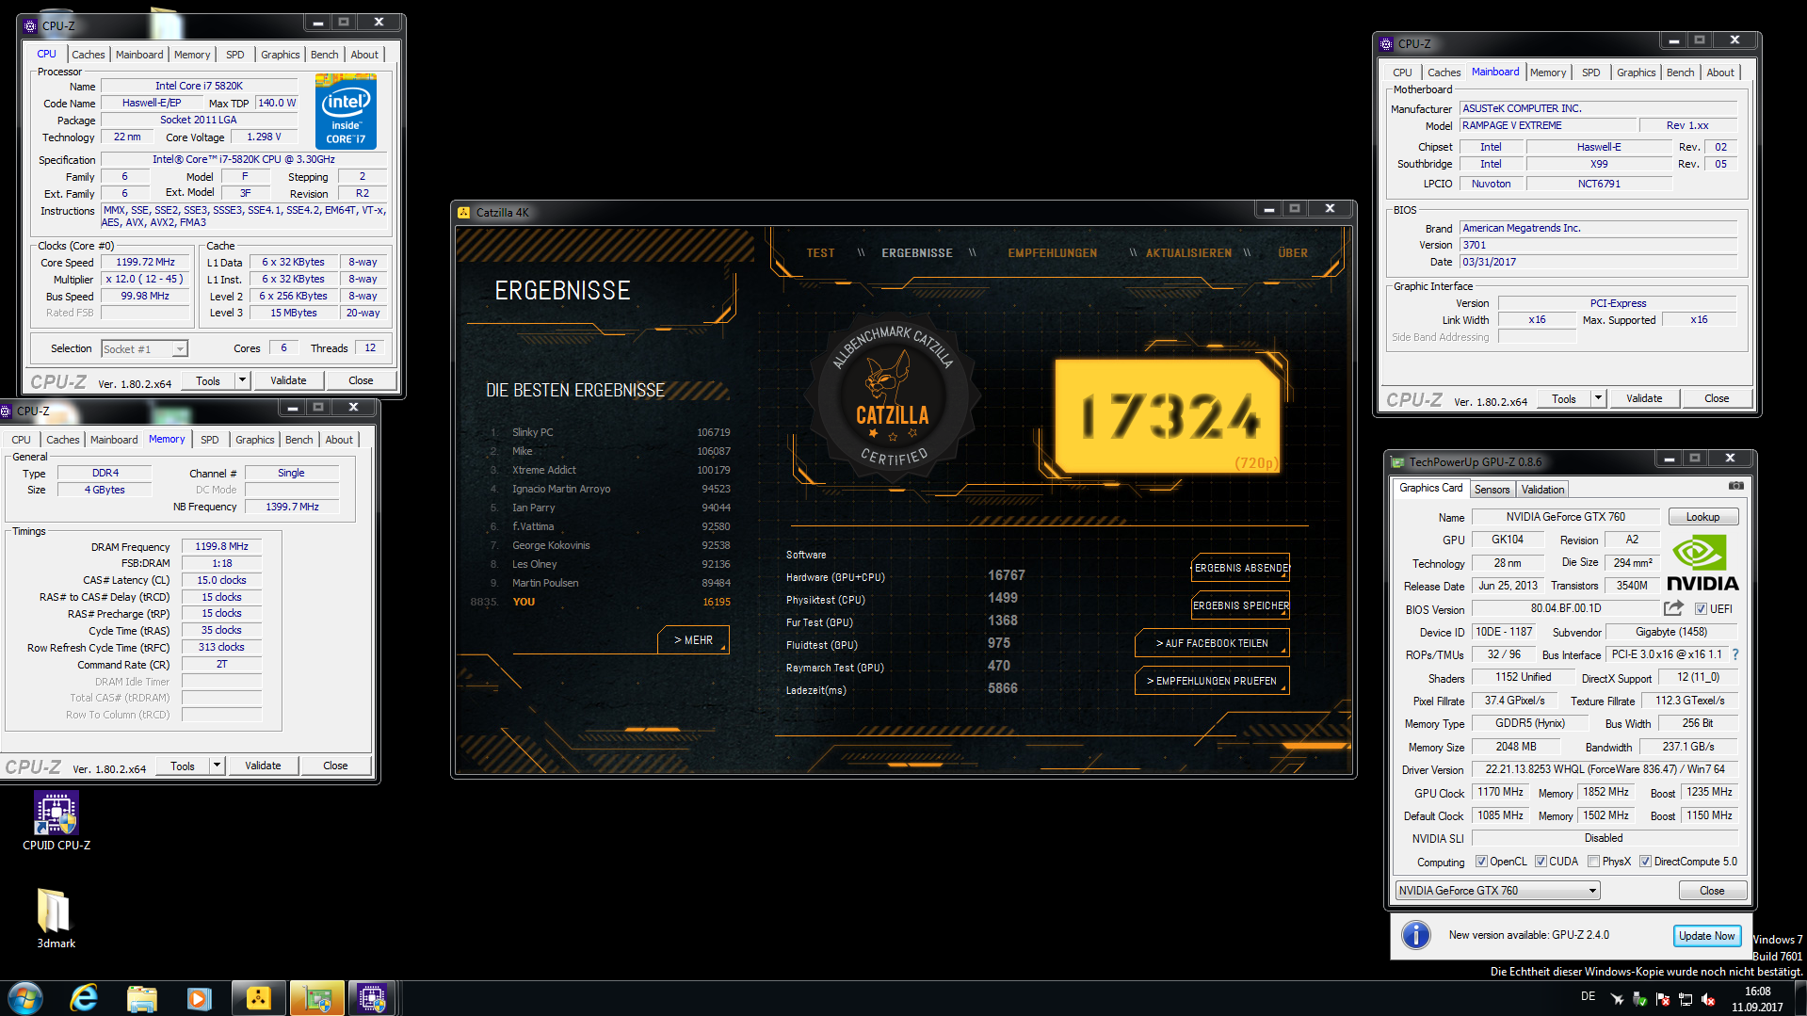Click the BIOS export share icon in GPU-Z
1807x1016 pixels.
point(1673,608)
